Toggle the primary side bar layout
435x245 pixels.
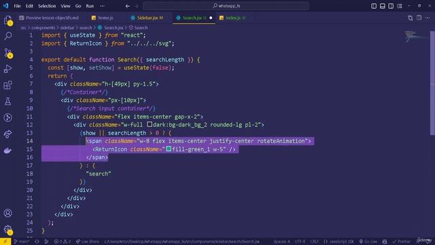click(x=374, y=6)
